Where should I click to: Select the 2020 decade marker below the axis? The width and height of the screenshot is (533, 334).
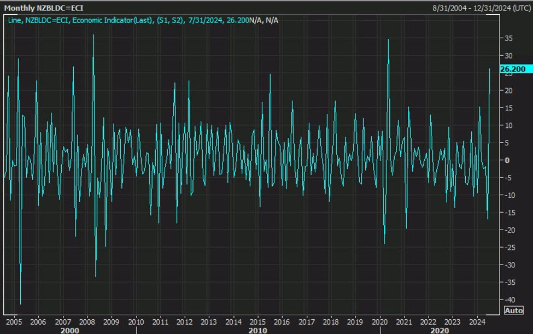pyautogui.click(x=441, y=330)
